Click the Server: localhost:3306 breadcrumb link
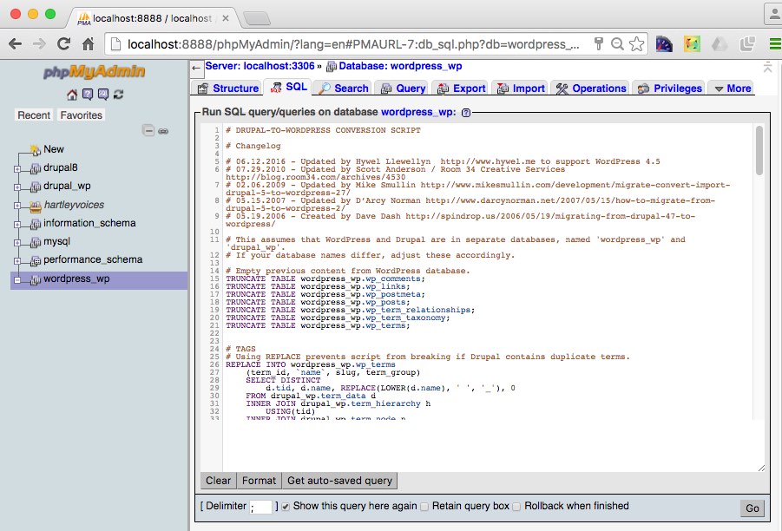 pyautogui.click(x=260, y=66)
